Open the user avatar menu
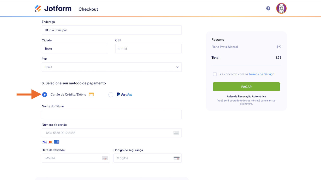Viewport: 321px width, 180px height. [x=281, y=8]
